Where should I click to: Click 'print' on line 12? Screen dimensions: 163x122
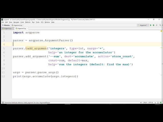[17, 77]
